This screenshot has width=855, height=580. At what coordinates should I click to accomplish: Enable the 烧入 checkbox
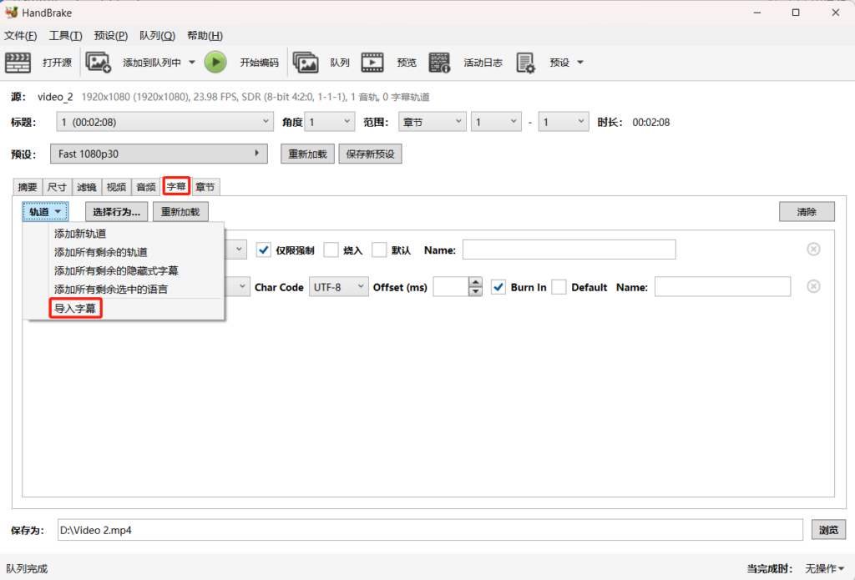point(331,250)
